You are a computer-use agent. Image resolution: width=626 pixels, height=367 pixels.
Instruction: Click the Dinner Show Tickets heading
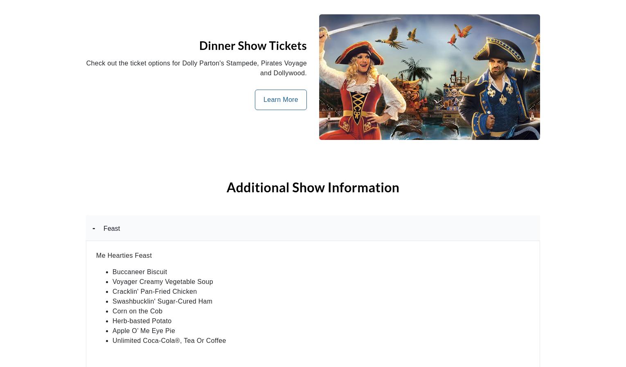pyautogui.click(x=252, y=45)
